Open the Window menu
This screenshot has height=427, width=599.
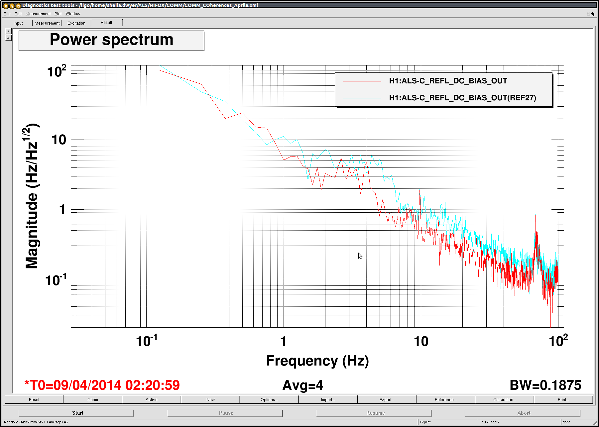(72, 14)
